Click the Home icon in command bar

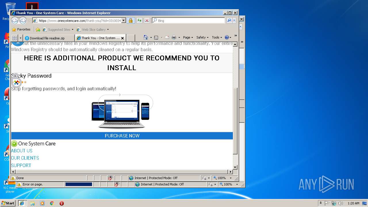pyautogui.click(x=146, y=37)
